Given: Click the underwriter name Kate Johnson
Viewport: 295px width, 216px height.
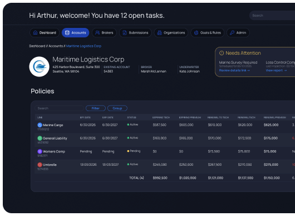Looking at the screenshot, I should pos(189,71).
